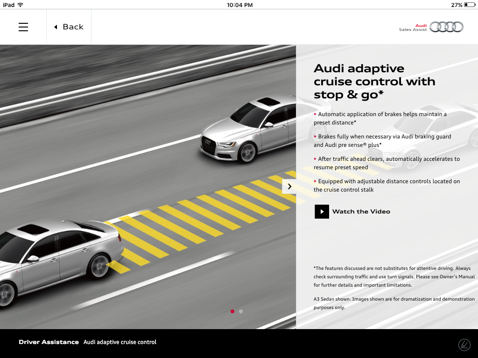Tap the footer text Audi adaptive cruise control
Viewport: 478px width, 358px height.
point(120,342)
